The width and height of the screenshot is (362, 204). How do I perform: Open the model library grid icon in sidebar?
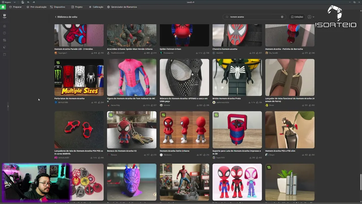click(x=5, y=40)
